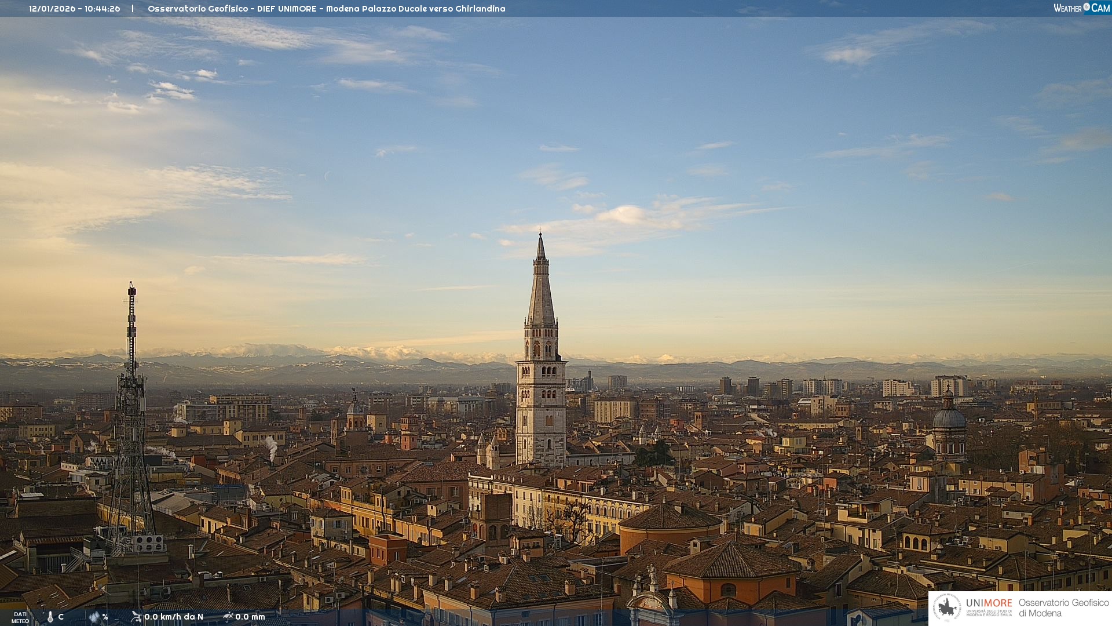Click the UNIMORE horseman seal emblem
Viewport: 1112px width, 626px height.
948,608
